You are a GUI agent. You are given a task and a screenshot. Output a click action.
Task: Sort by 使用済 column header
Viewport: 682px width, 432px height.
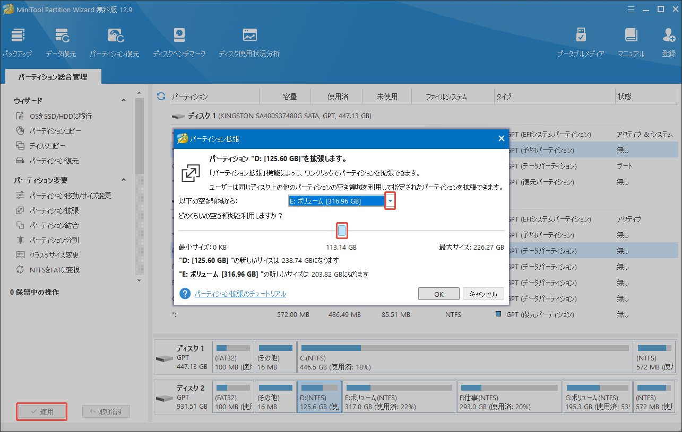[x=338, y=96]
